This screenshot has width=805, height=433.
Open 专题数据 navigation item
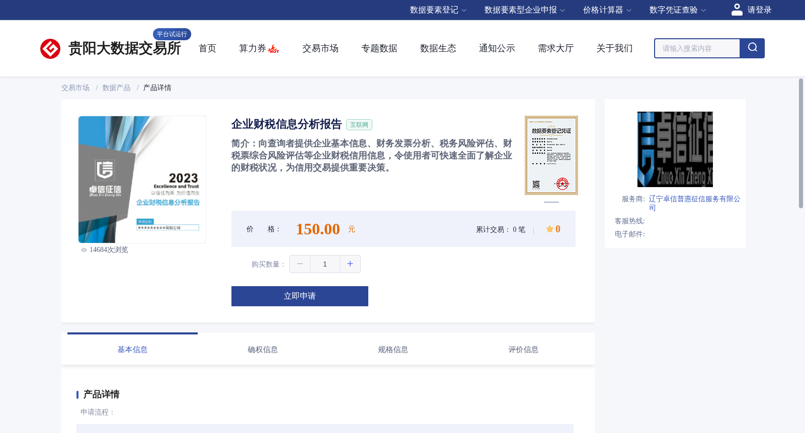pyautogui.click(x=379, y=48)
